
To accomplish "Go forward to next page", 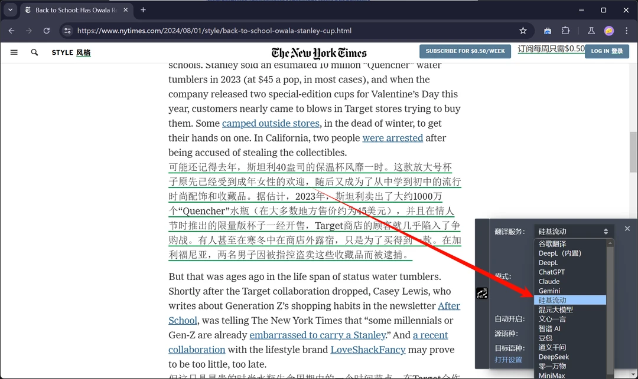I will (29, 31).
